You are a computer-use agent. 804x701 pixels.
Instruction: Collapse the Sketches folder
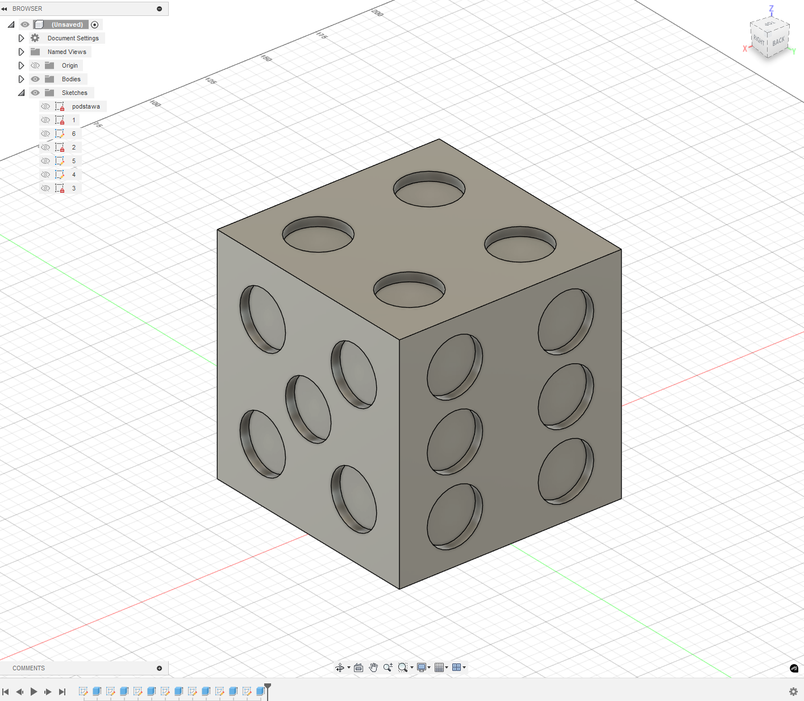pyautogui.click(x=21, y=93)
